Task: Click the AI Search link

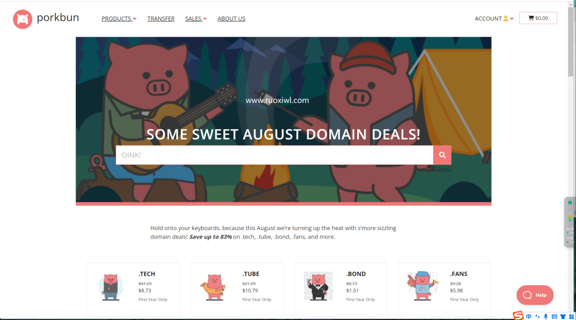Action: click(x=442, y=169)
